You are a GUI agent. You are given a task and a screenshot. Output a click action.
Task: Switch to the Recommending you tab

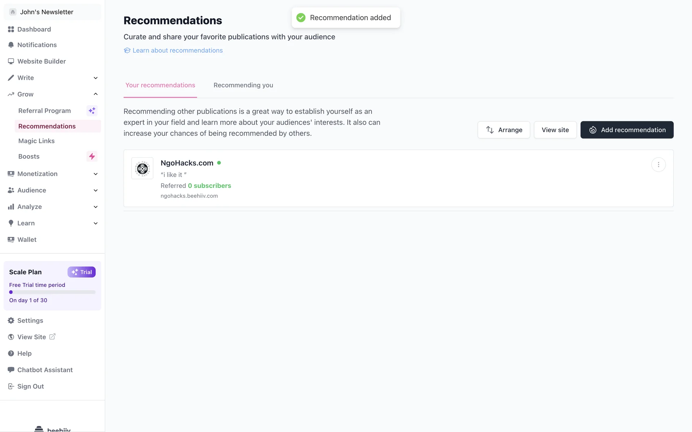click(243, 85)
